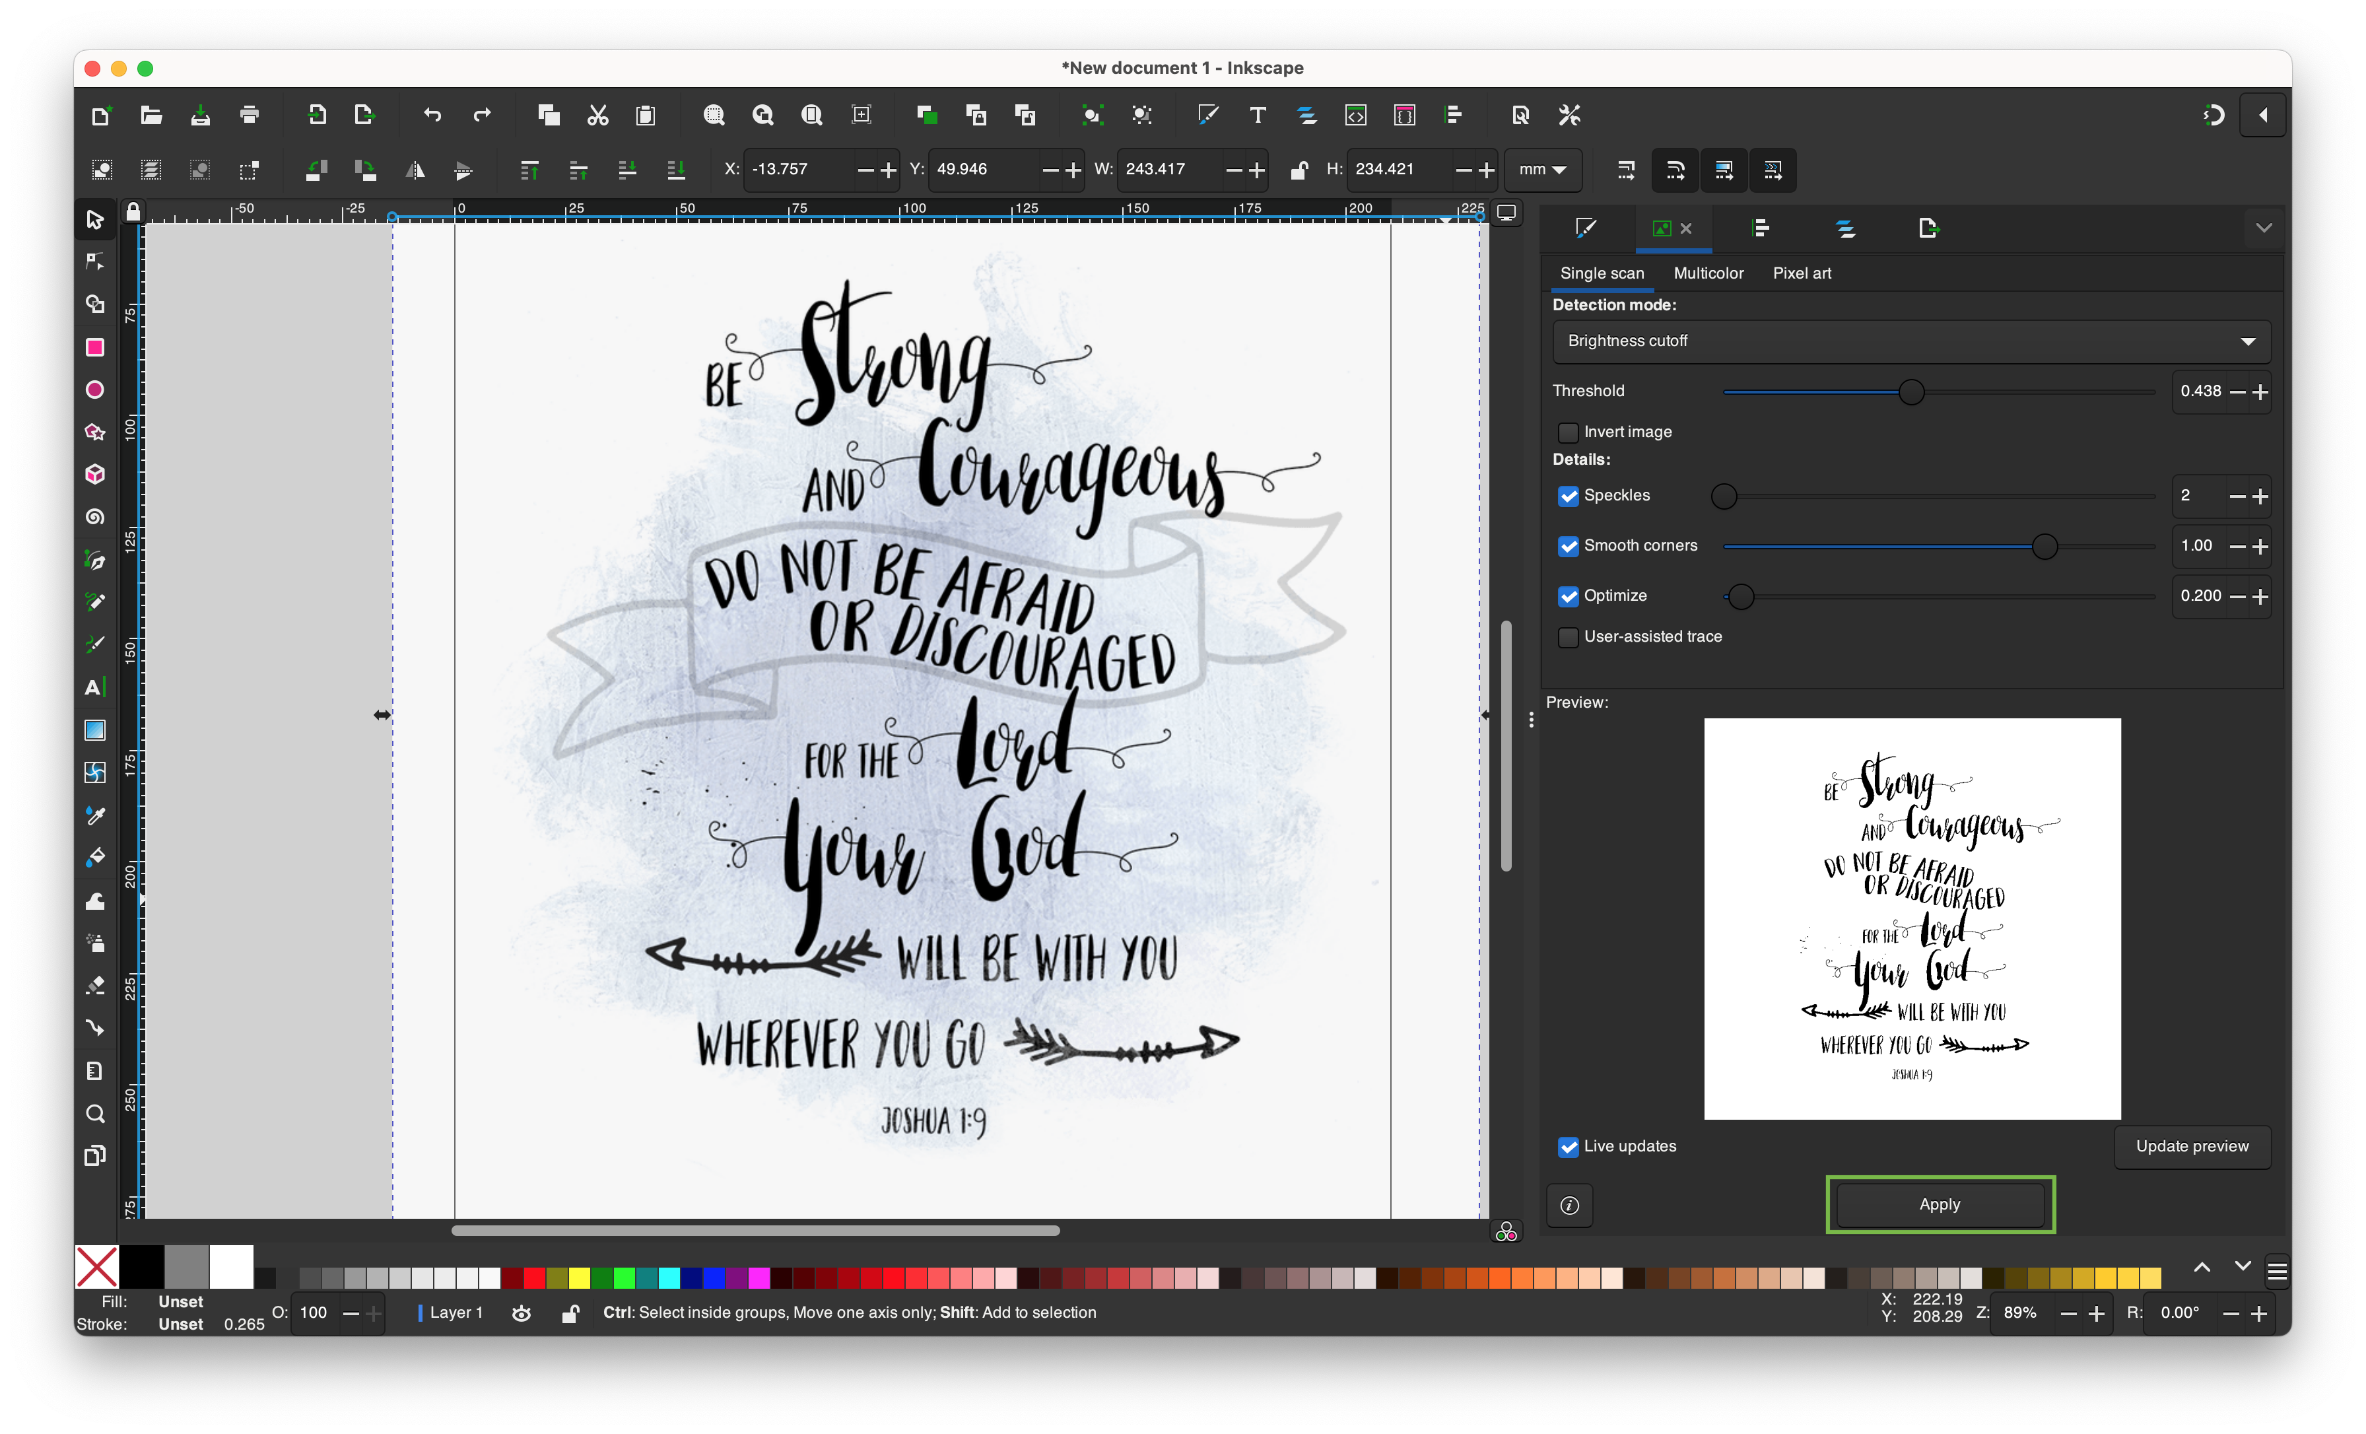Screen dimensions: 2366x1434
Task: Click Update preview button
Action: (x=2192, y=1145)
